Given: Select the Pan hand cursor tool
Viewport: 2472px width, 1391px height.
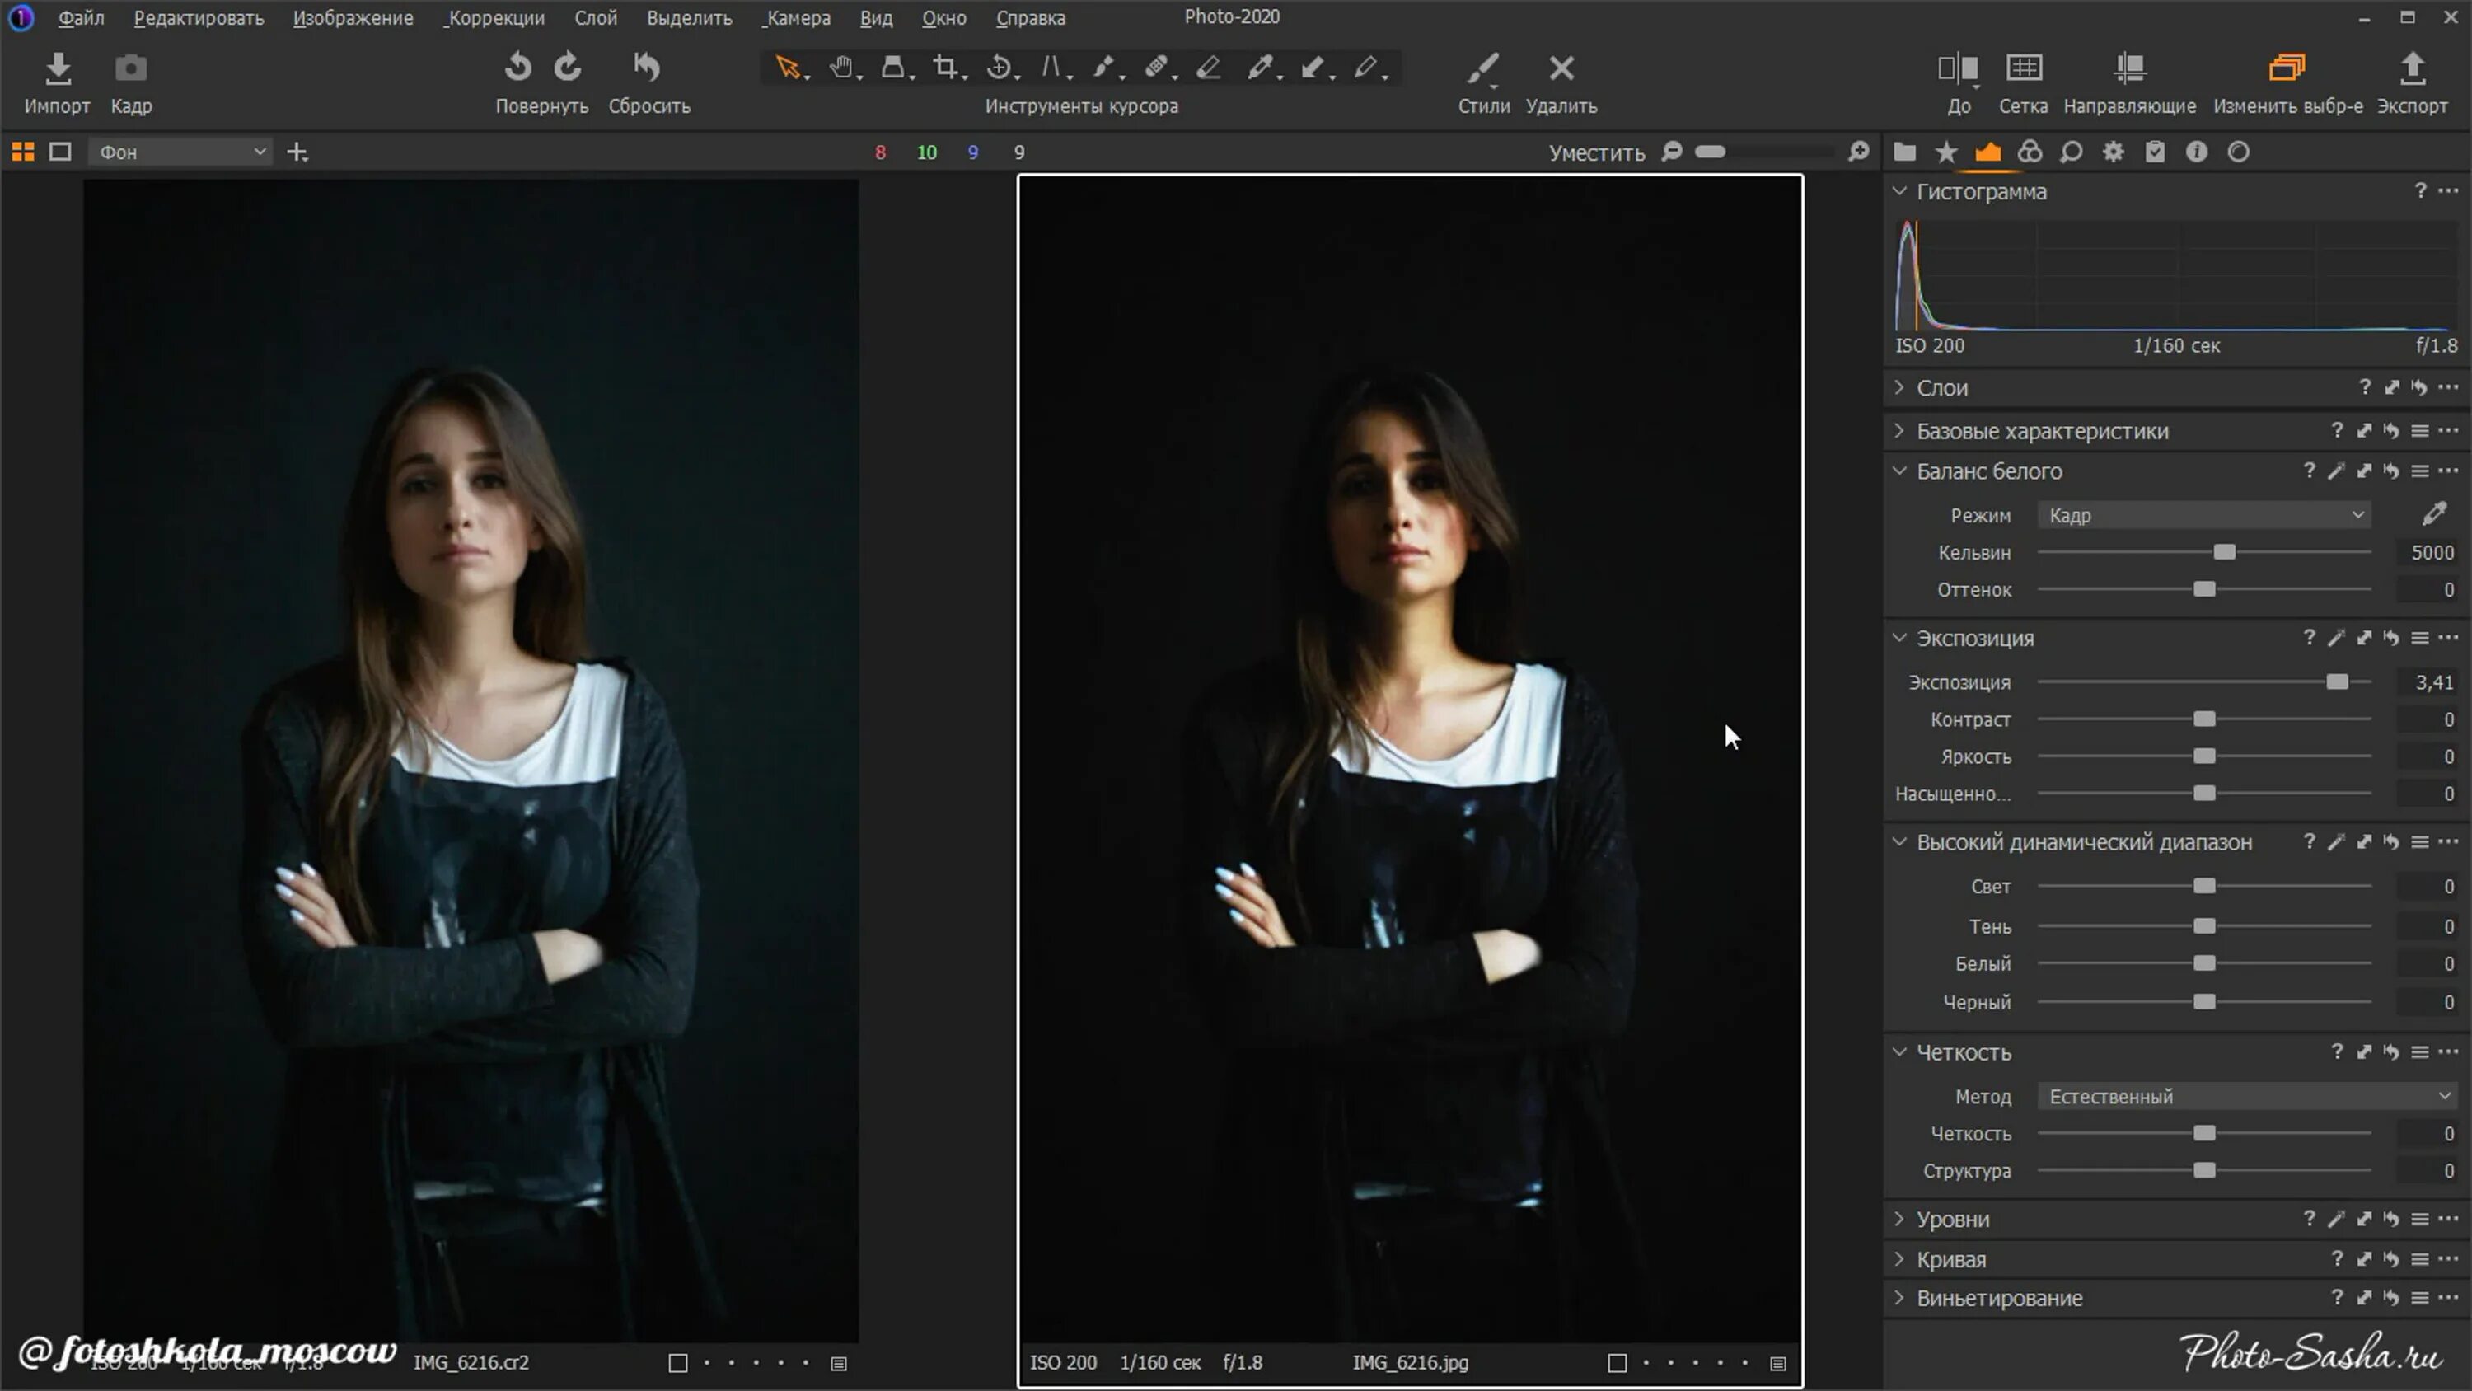Looking at the screenshot, I should (841, 68).
